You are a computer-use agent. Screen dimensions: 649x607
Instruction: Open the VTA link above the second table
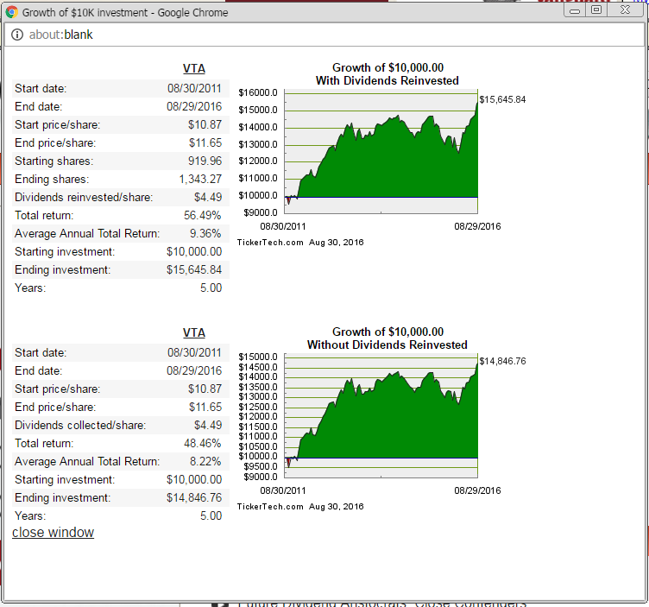coord(194,332)
